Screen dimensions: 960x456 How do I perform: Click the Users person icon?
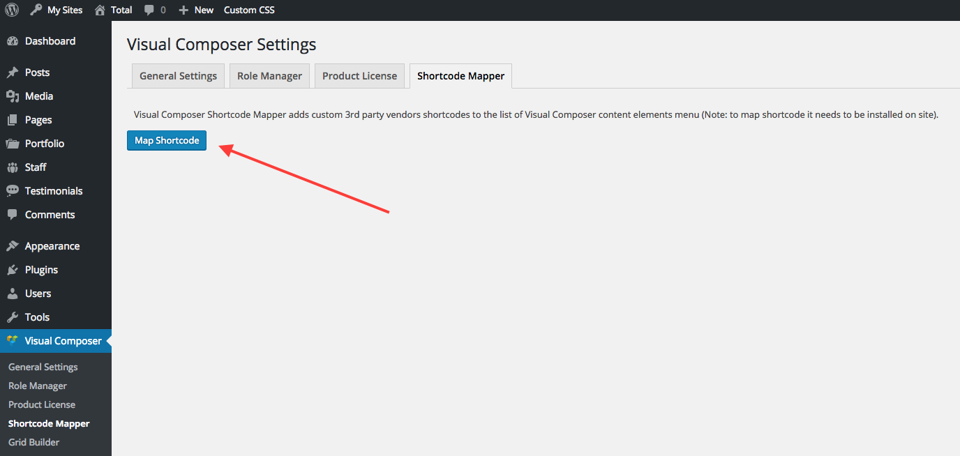pos(13,294)
